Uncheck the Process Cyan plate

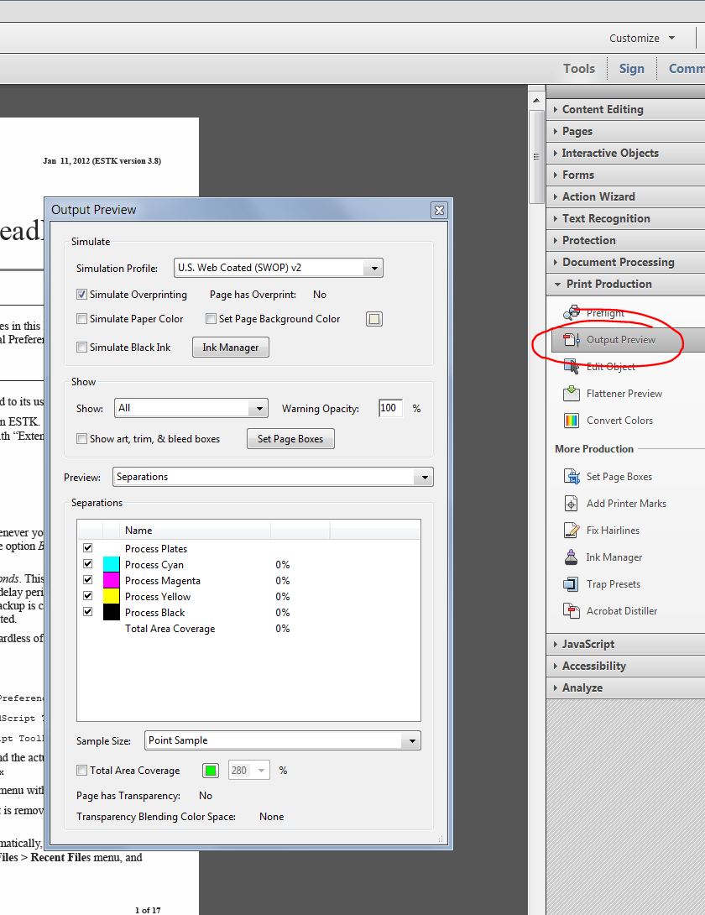pos(87,564)
